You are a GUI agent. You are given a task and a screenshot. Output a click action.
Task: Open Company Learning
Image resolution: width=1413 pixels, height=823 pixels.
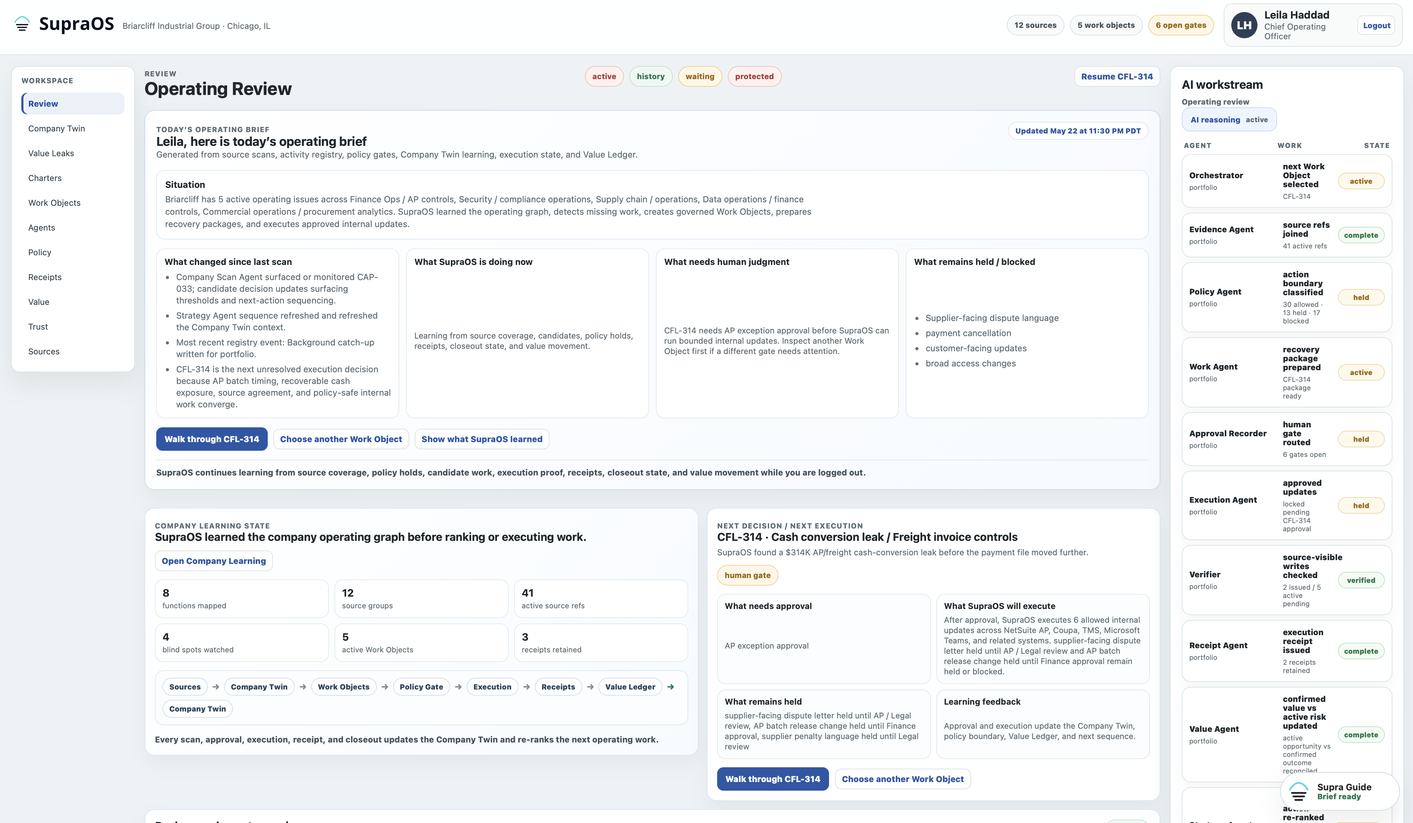[x=214, y=560]
